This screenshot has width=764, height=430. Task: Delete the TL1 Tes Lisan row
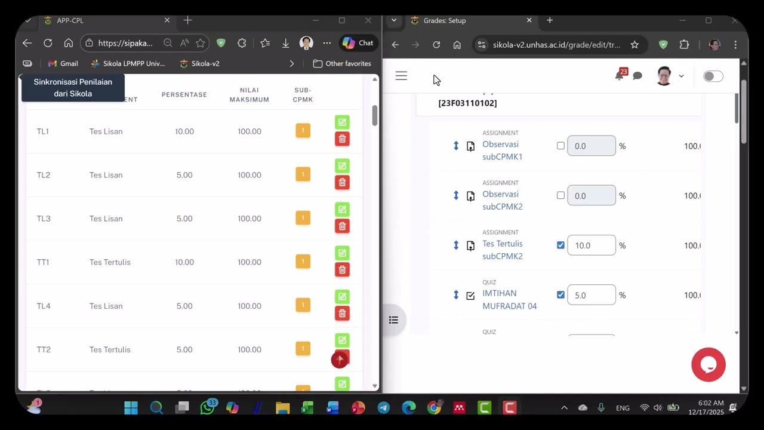pos(342,139)
